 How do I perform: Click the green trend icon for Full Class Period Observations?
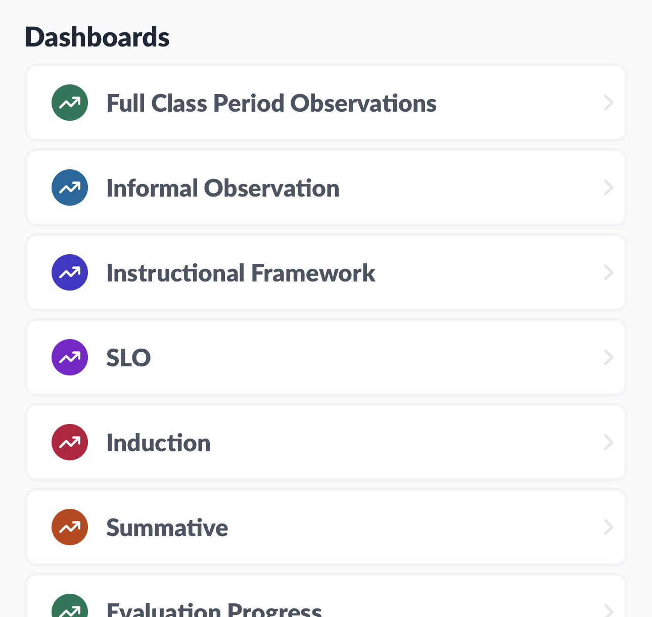pyautogui.click(x=69, y=103)
